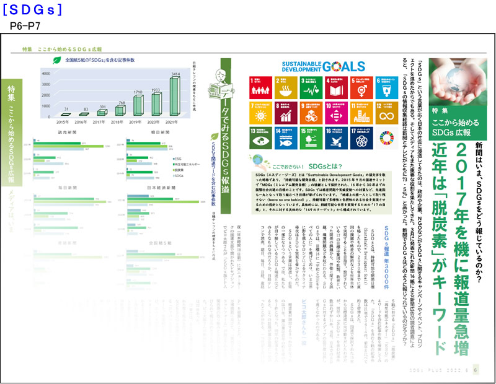Click the SDG 9 industry cubes icon

click(x=311, y=113)
